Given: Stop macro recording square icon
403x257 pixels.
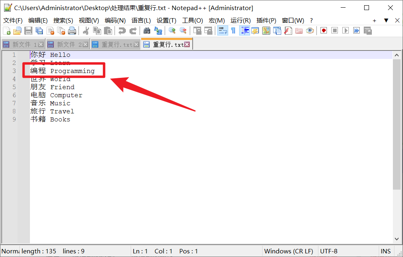Looking at the screenshot, I should tap(335, 31).
